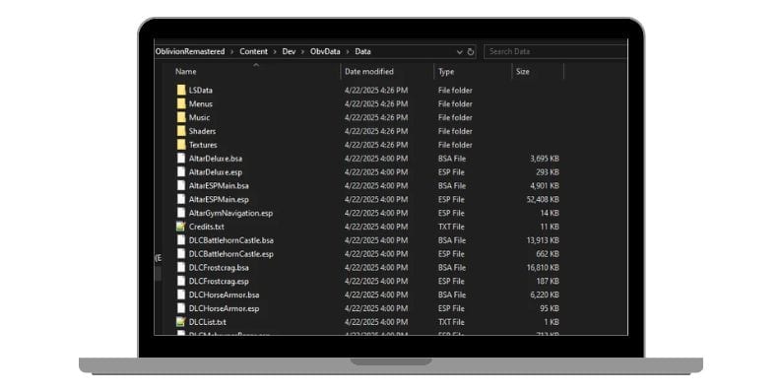This screenshot has height=392, width=782.
Task: Click the AltarDeluxe.esp file icon
Action: [x=181, y=172]
